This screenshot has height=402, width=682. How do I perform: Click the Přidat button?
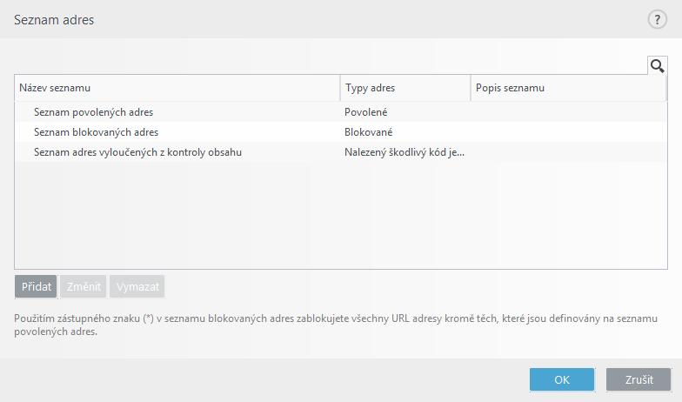click(36, 287)
